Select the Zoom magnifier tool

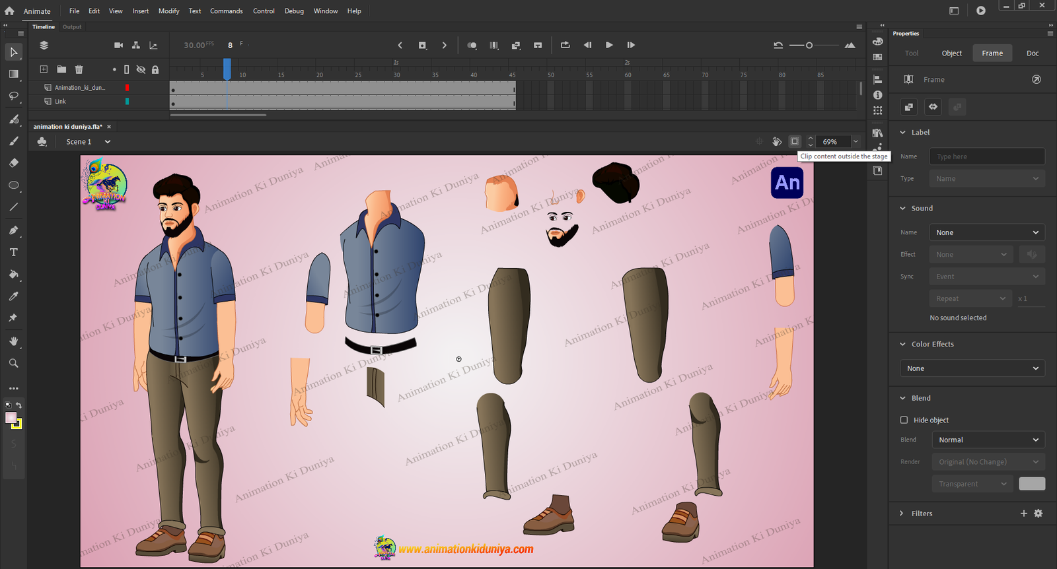[13, 363]
